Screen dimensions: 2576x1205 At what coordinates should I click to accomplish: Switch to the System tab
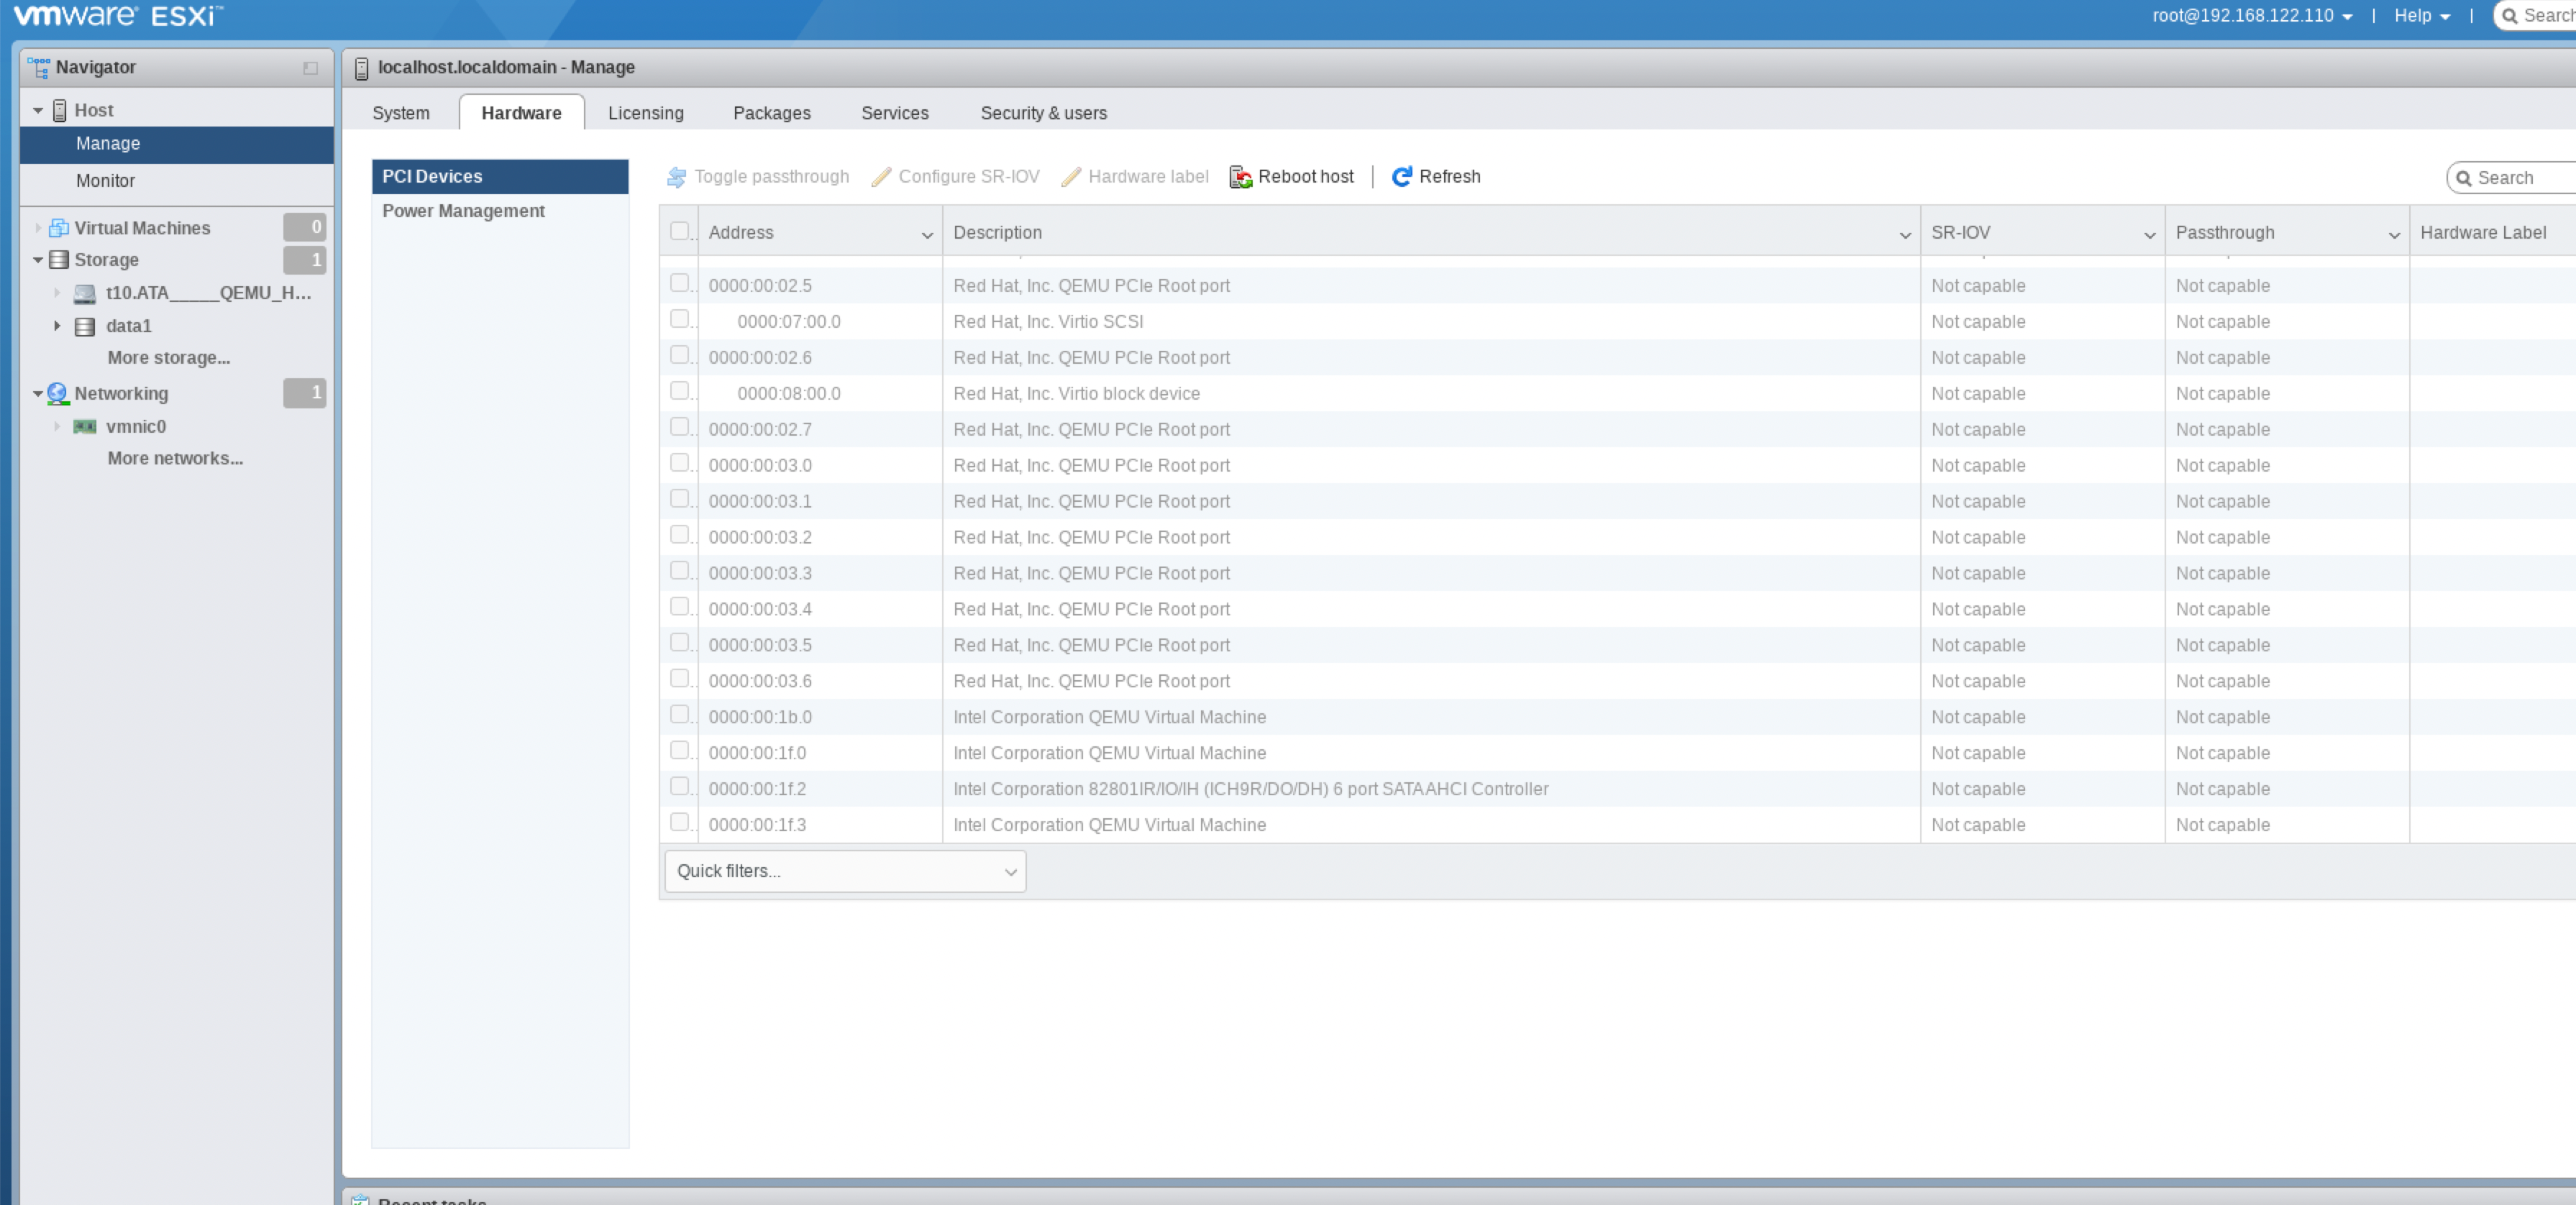tap(401, 113)
